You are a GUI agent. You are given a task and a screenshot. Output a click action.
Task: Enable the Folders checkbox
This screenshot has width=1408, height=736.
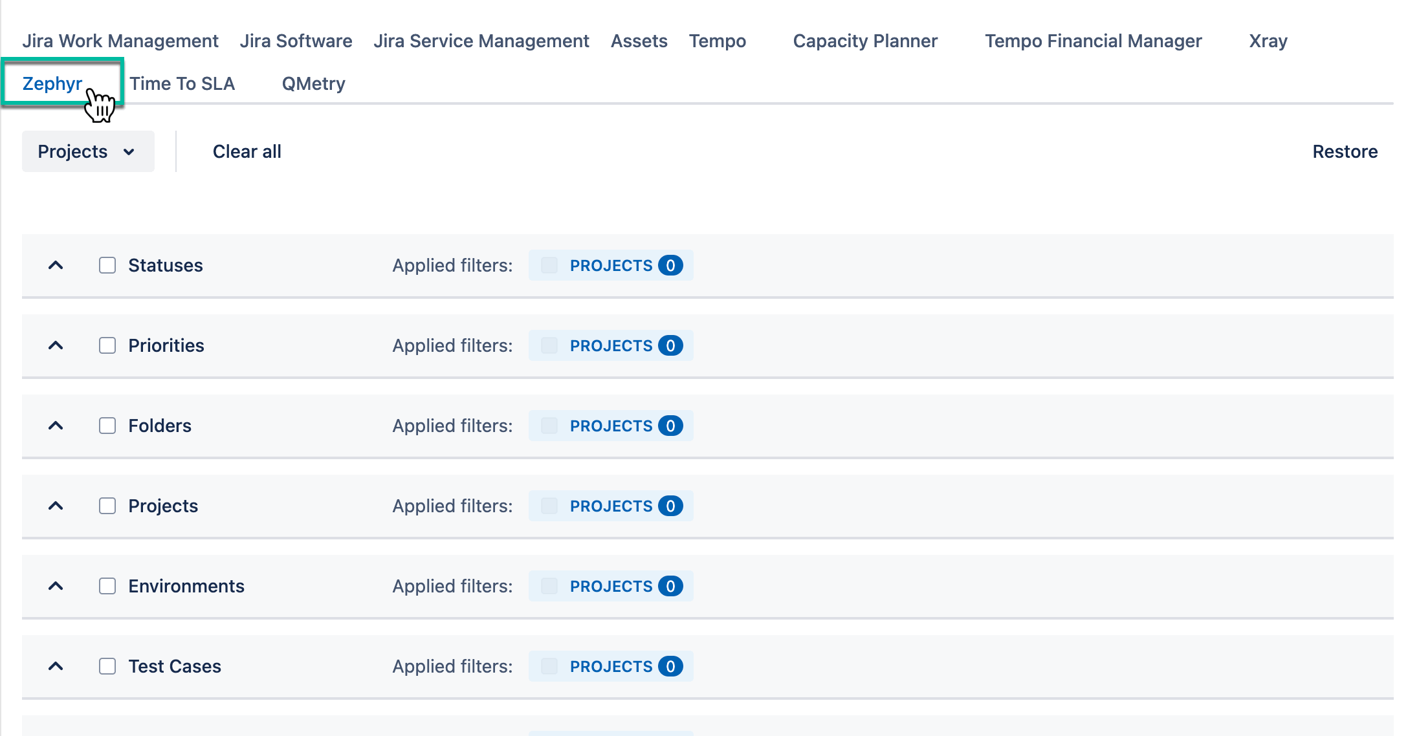point(107,426)
